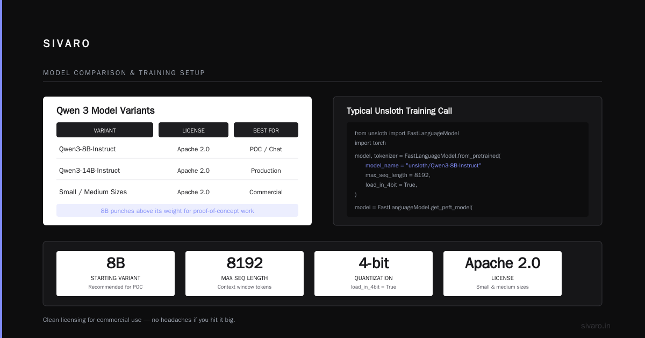
Task: Click the '8B punches above its weight' note
Action: 177,211
